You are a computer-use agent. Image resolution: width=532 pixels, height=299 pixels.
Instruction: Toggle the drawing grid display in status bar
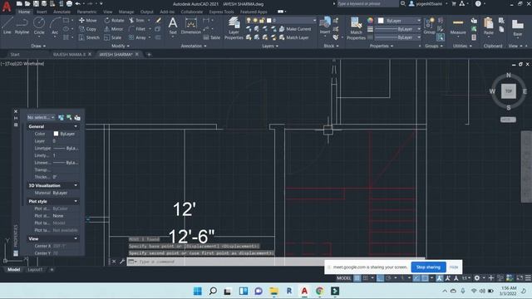click(x=357, y=278)
